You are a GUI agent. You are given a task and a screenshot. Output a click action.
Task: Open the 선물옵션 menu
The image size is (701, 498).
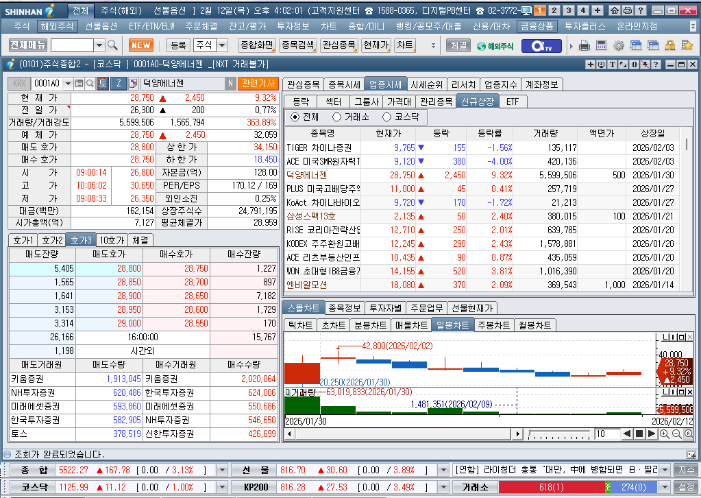pos(101,26)
